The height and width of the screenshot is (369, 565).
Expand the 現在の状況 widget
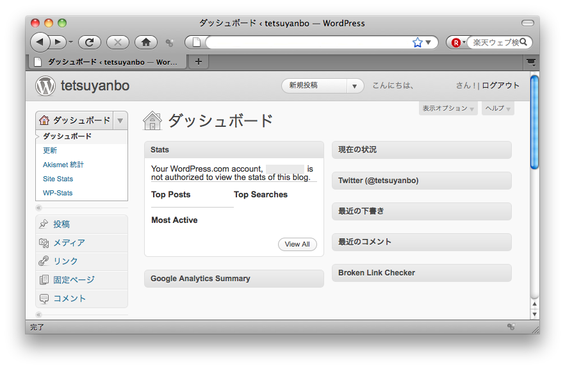tap(422, 149)
